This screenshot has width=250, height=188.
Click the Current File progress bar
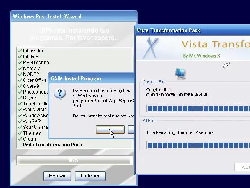pos(198,109)
